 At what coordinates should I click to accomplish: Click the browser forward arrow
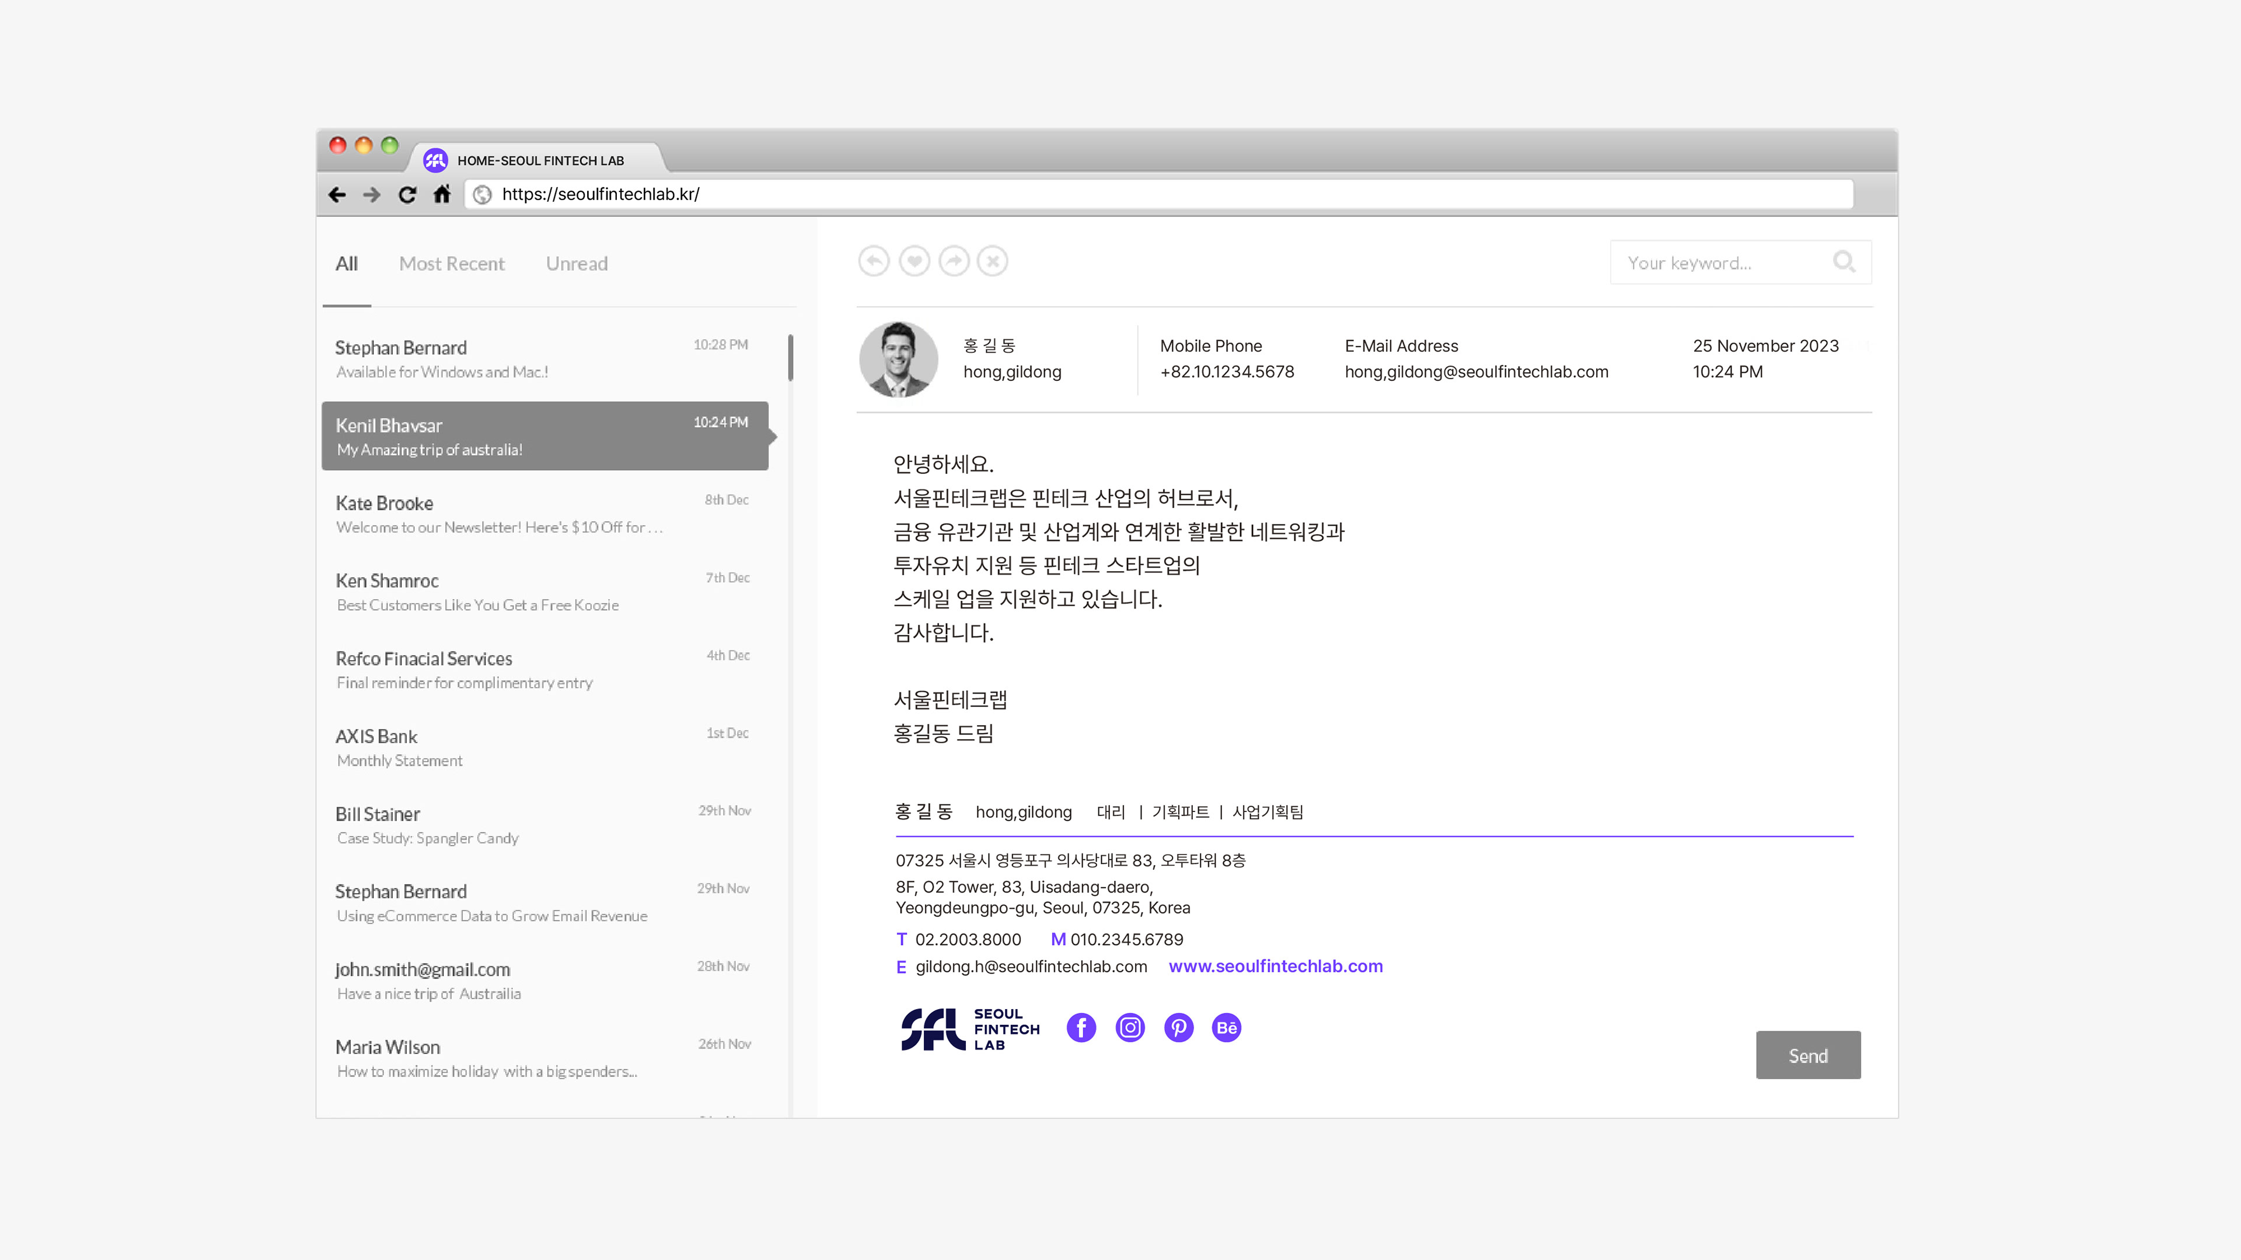(372, 195)
